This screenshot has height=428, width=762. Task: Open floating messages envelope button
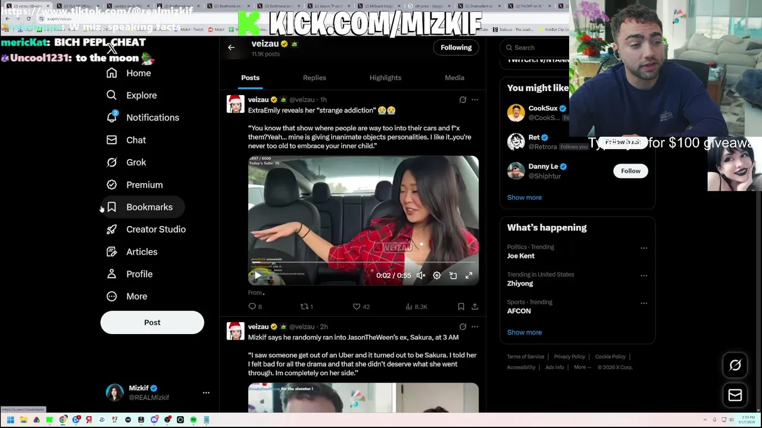735,395
